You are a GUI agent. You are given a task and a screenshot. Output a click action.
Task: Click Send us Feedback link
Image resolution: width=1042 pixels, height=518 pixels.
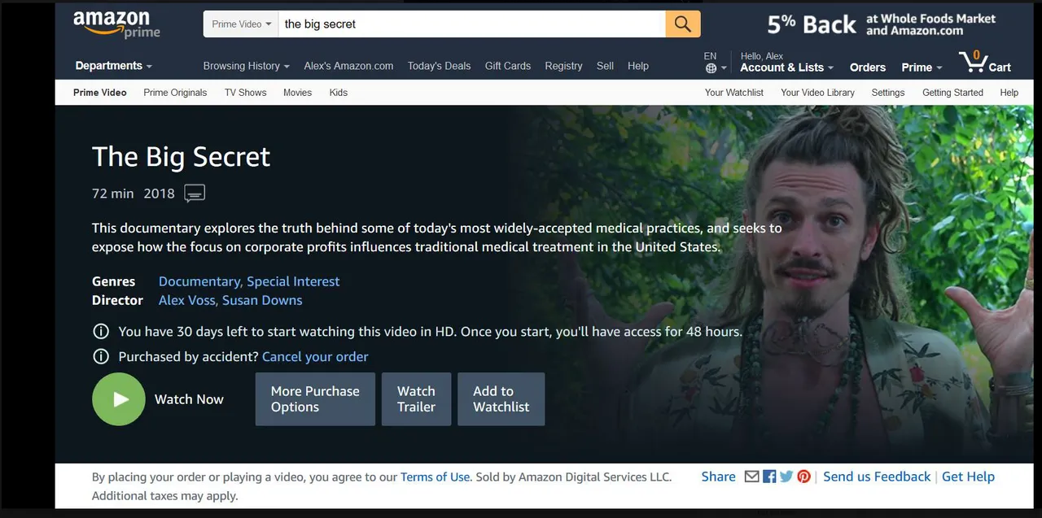tap(877, 477)
